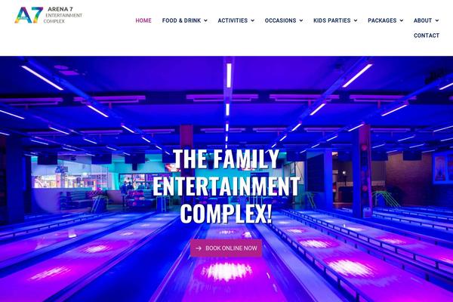Image resolution: width=453 pixels, height=302 pixels.
Task: Select the Kids Parties menu label
Action: coord(332,20)
